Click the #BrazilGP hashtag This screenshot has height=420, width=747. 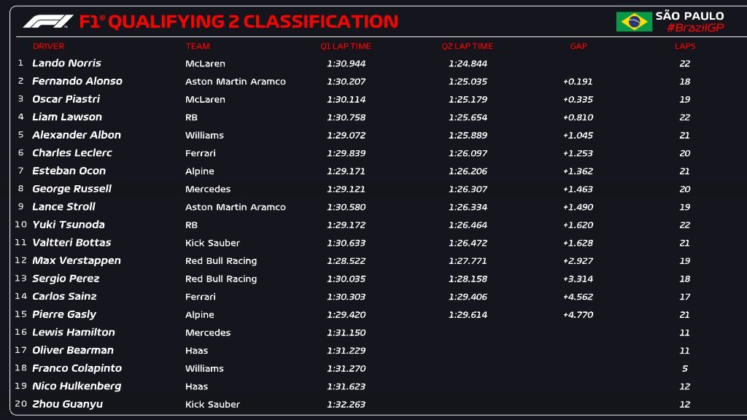pos(694,28)
